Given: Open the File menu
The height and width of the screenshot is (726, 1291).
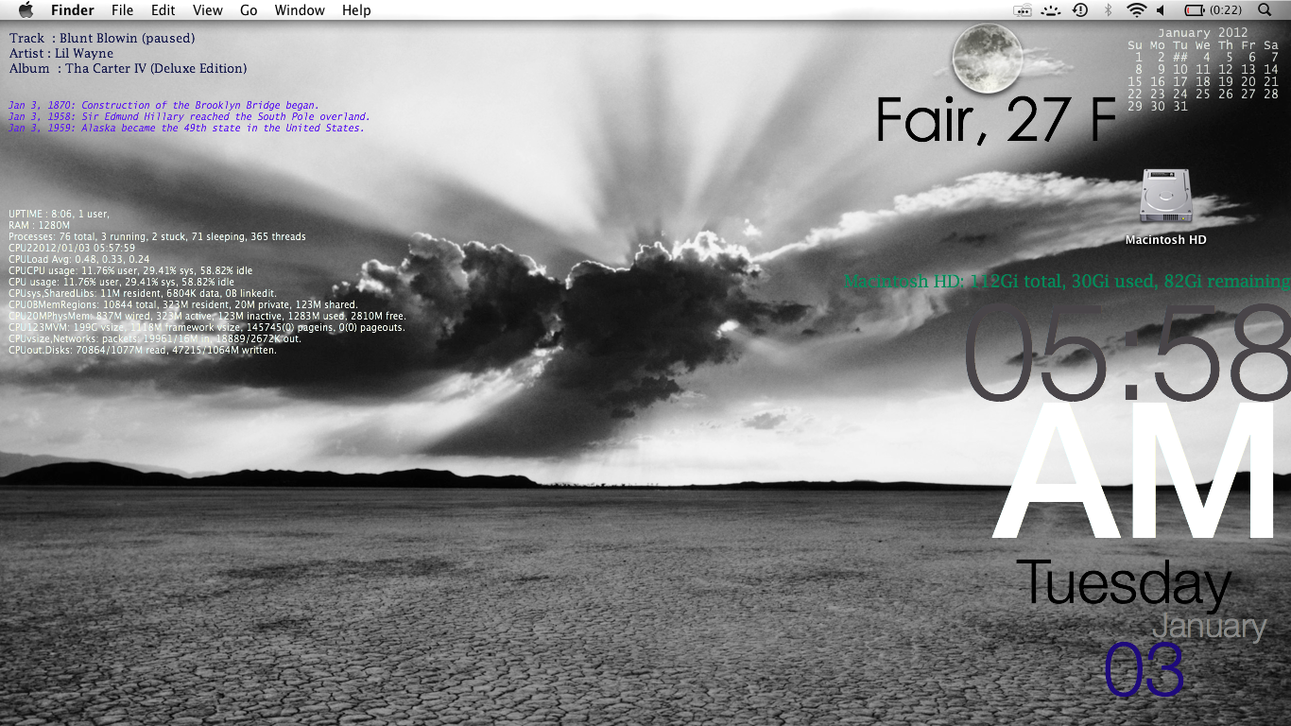Looking at the screenshot, I should point(122,10).
